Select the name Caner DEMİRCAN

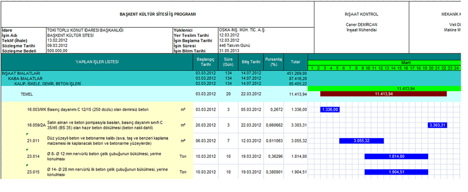point(361,25)
